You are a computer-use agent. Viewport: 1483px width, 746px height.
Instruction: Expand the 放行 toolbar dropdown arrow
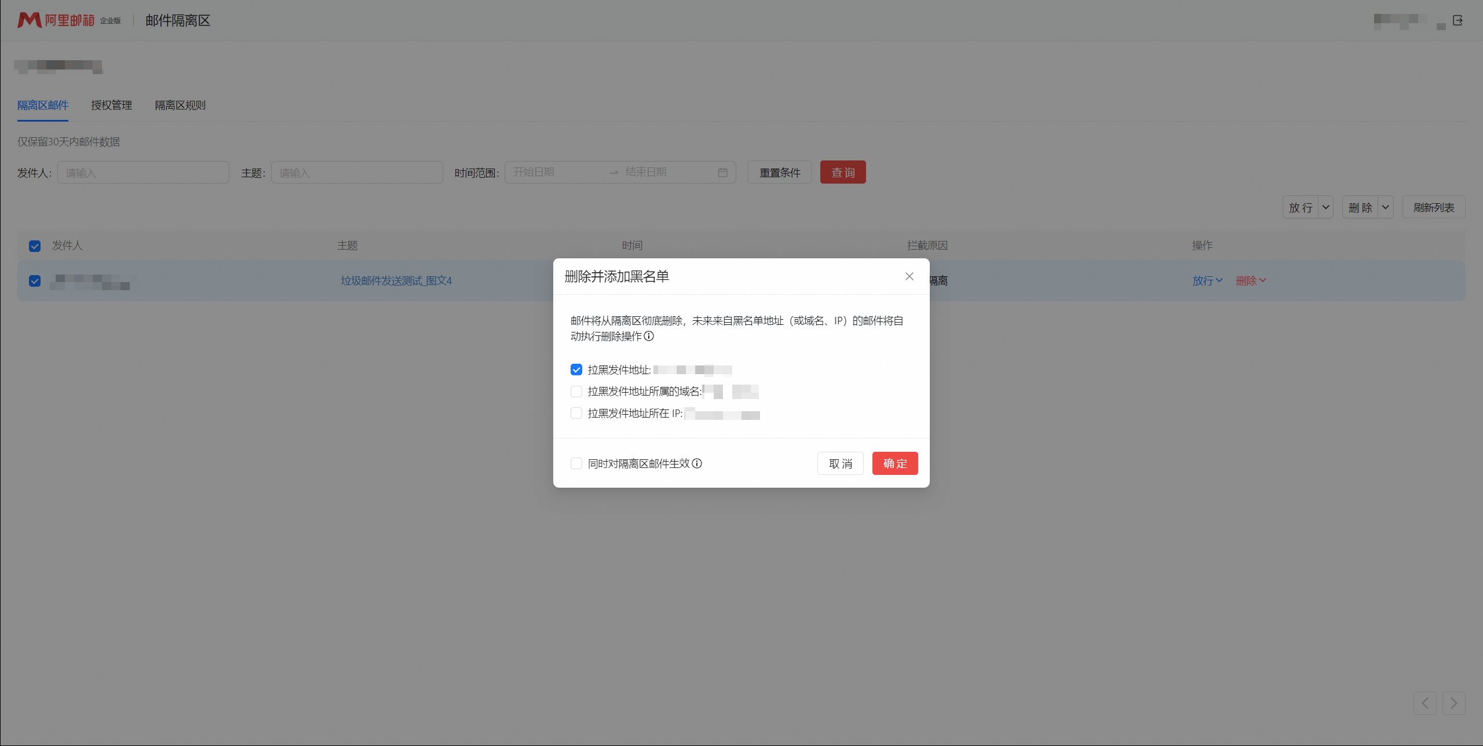[1326, 207]
